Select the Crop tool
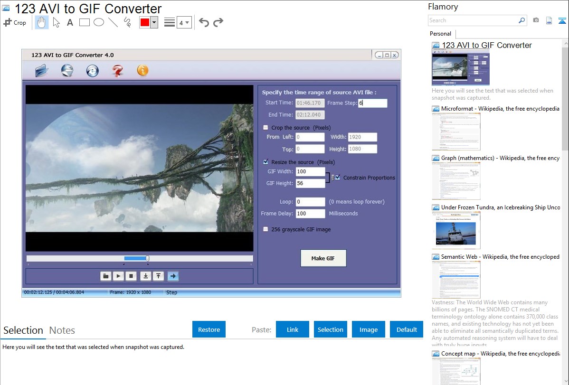This screenshot has height=385, width=569. (x=15, y=22)
